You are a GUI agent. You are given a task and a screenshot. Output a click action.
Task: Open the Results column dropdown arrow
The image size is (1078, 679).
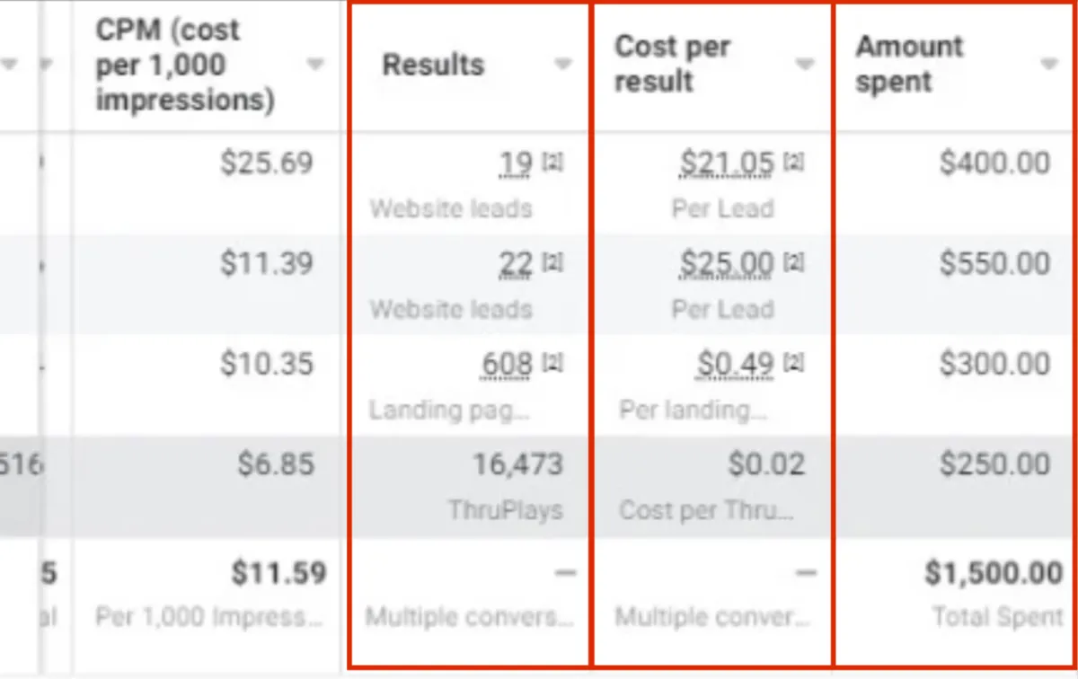[563, 65]
